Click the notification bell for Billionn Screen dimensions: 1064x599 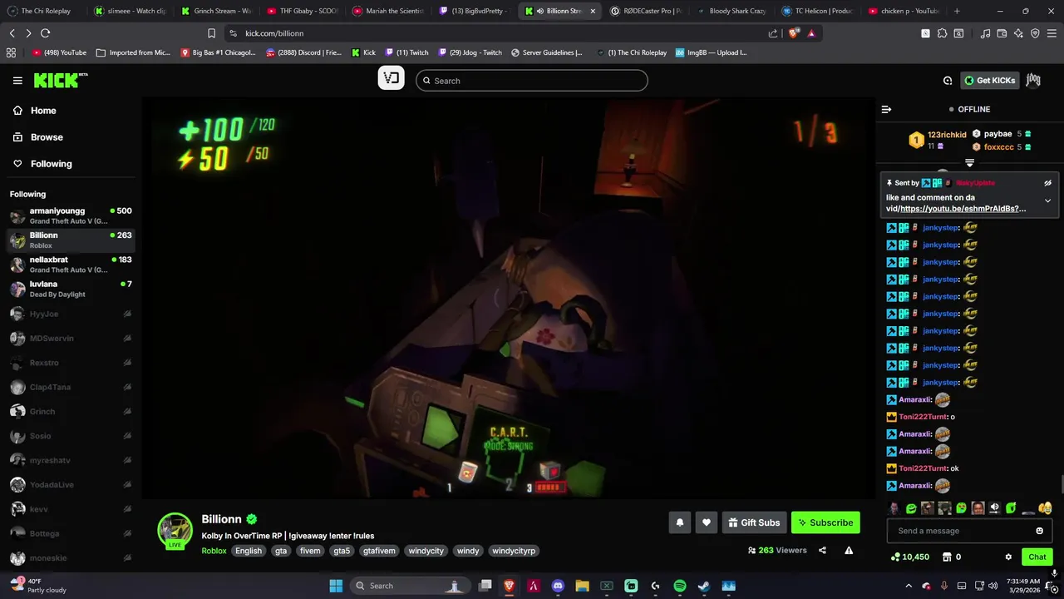680,522
